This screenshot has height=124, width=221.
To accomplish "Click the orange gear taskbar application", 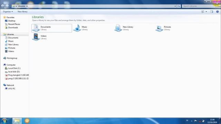I will pos(27,121).
